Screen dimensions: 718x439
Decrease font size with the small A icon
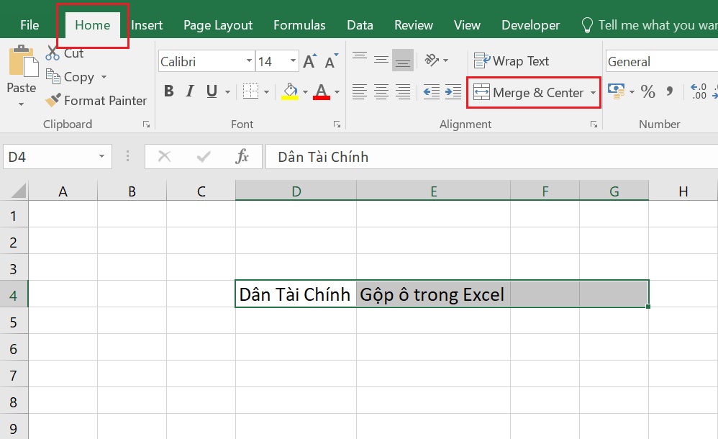(331, 61)
